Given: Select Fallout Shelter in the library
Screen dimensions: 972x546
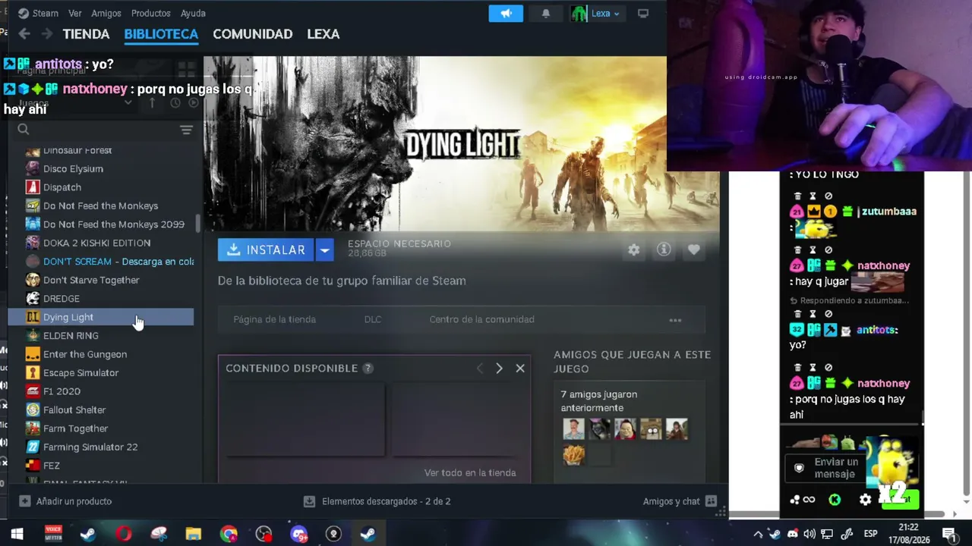Looking at the screenshot, I should coord(101,410).
